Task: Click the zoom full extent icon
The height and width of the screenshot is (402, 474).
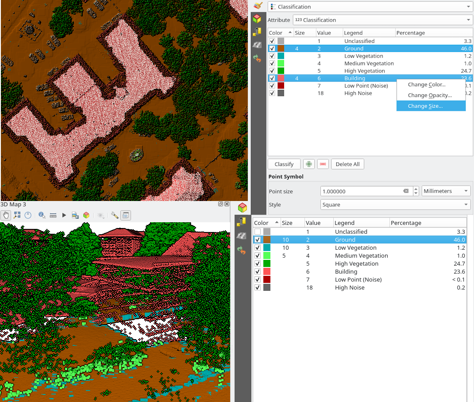Action: (17, 215)
